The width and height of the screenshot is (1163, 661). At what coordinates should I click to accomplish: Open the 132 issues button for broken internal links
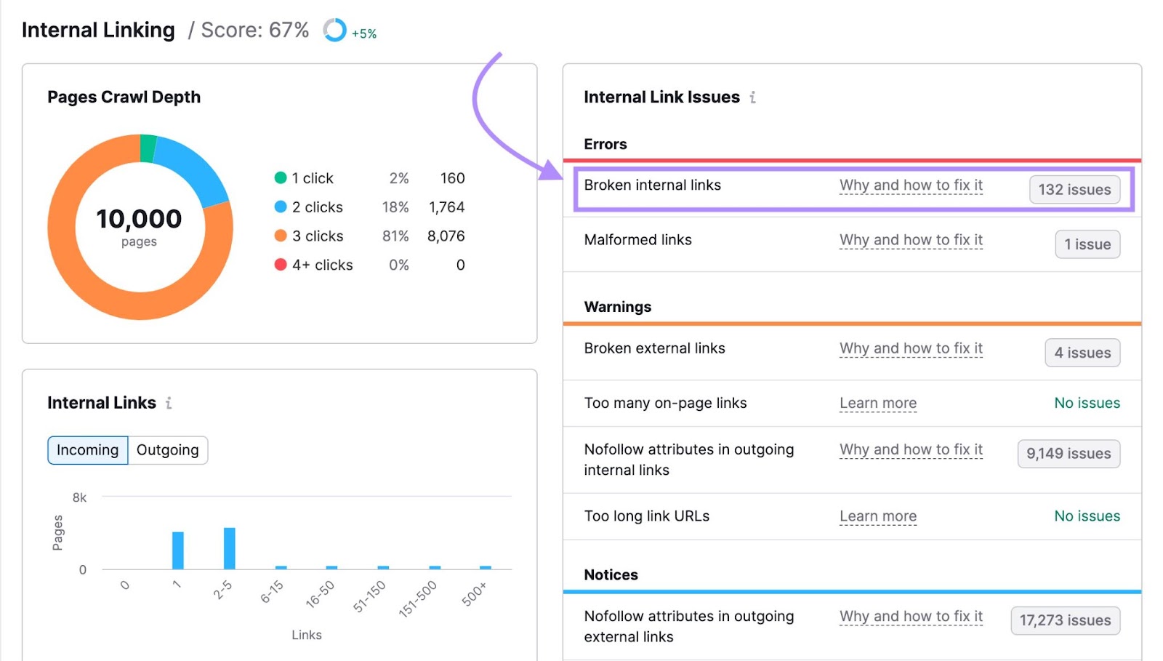[x=1074, y=190]
